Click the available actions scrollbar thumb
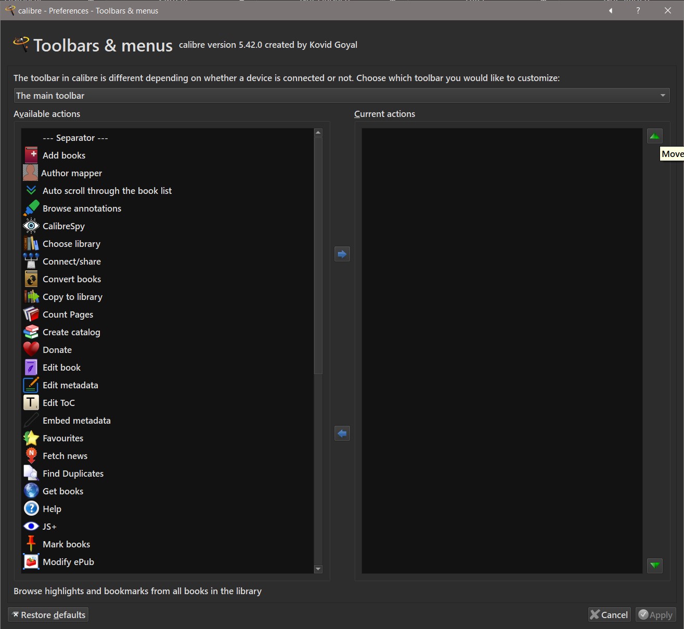684x629 pixels. [x=318, y=255]
